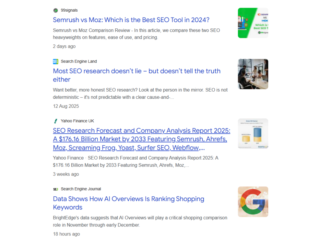
Task: Click the Global SEO Market chart thumbnail
Action: coord(253,134)
